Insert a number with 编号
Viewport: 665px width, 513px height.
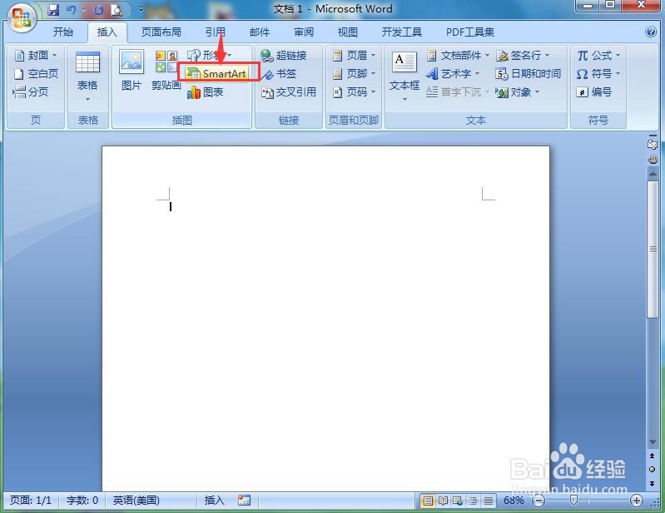click(x=593, y=92)
